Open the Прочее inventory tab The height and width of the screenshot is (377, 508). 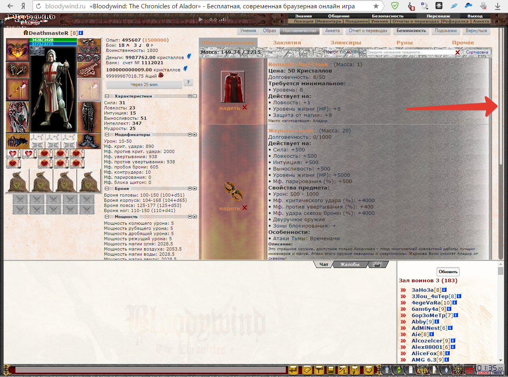(x=463, y=42)
